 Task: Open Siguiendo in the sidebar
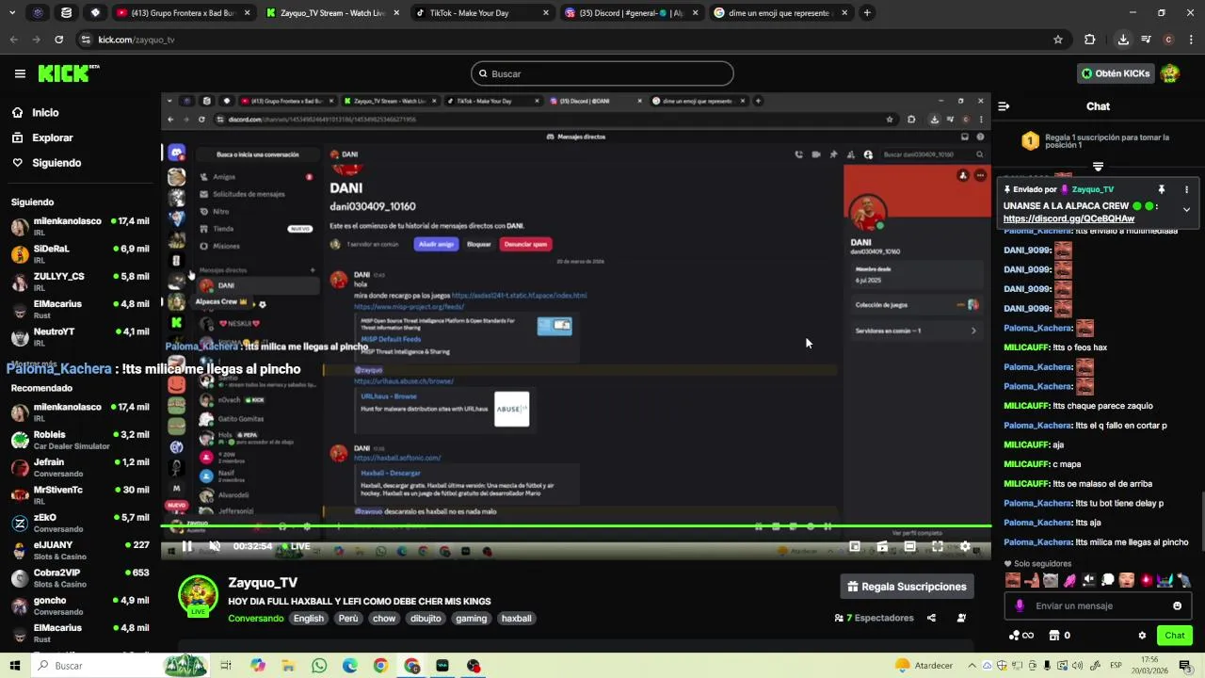(x=46, y=163)
